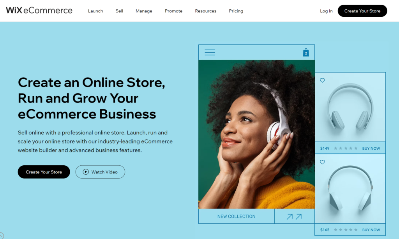Go to the Pricing page
The height and width of the screenshot is (239, 399).
tap(236, 11)
